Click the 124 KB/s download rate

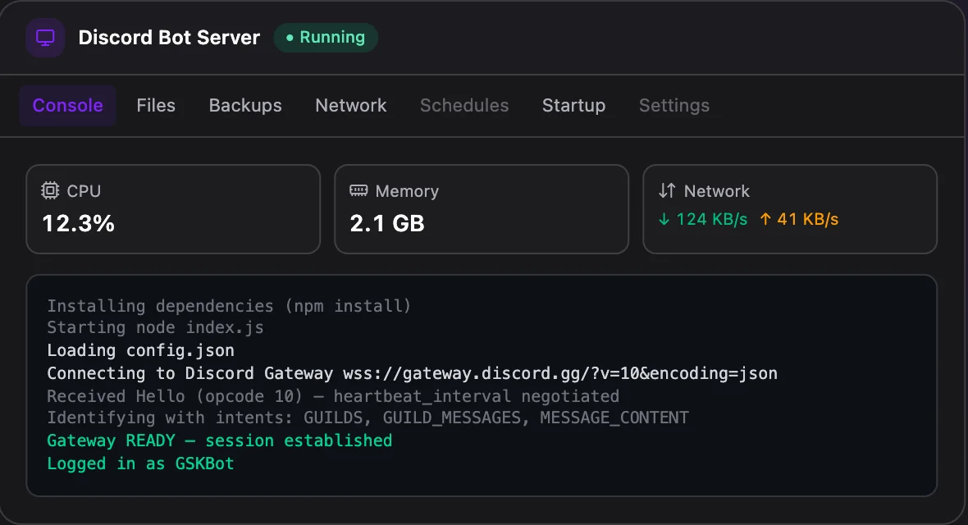tap(711, 219)
